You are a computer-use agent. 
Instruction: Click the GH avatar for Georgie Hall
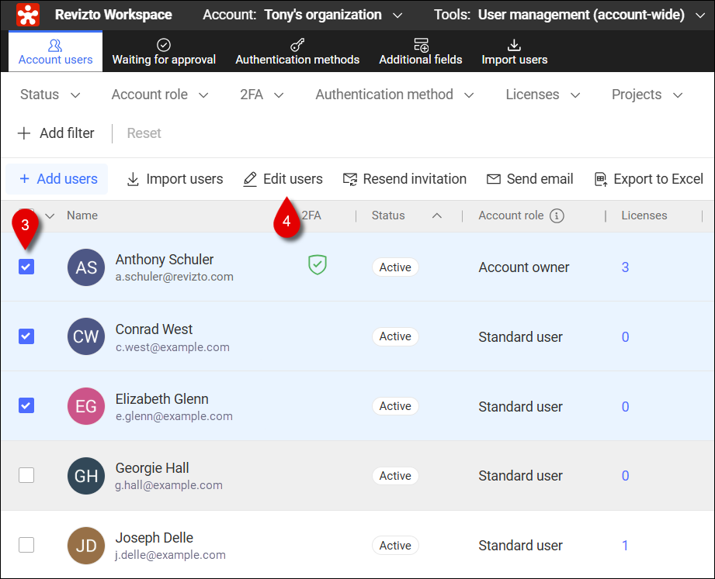[86, 476]
